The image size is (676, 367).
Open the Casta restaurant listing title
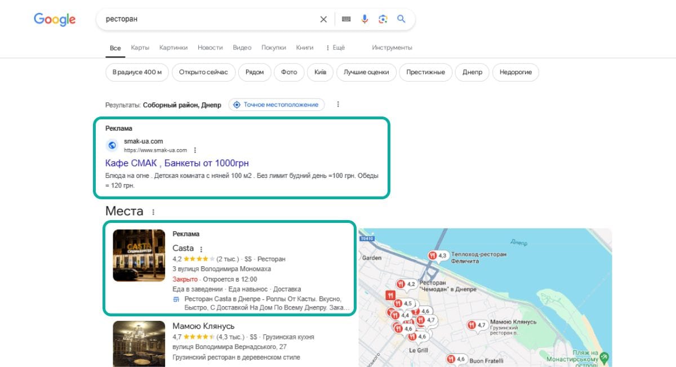point(183,248)
